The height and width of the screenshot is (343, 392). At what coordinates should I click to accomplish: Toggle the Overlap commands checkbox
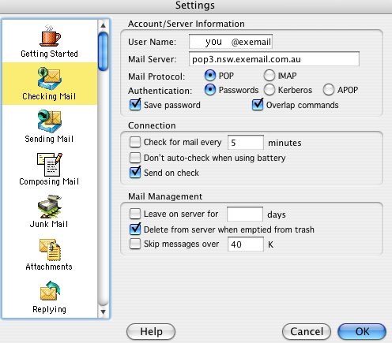(x=258, y=105)
